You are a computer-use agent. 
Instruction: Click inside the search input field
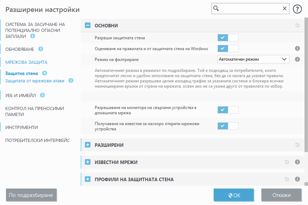(249, 8)
